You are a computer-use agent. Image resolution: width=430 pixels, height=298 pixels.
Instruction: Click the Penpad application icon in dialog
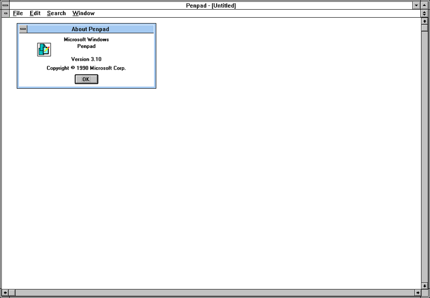pyautogui.click(x=44, y=49)
